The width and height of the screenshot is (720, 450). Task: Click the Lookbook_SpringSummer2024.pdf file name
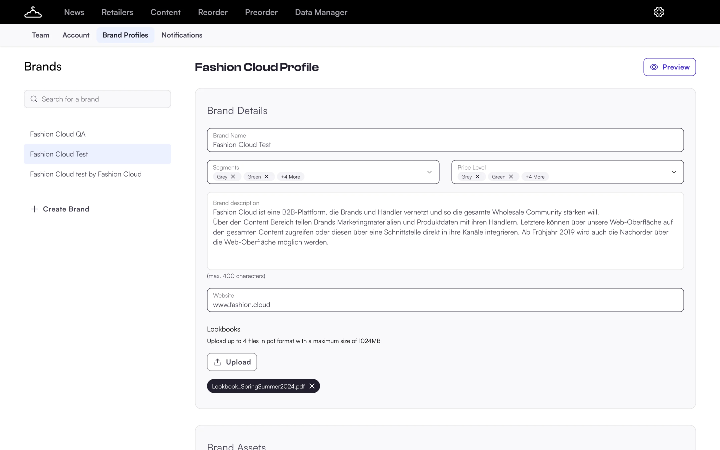(x=258, y=386)
